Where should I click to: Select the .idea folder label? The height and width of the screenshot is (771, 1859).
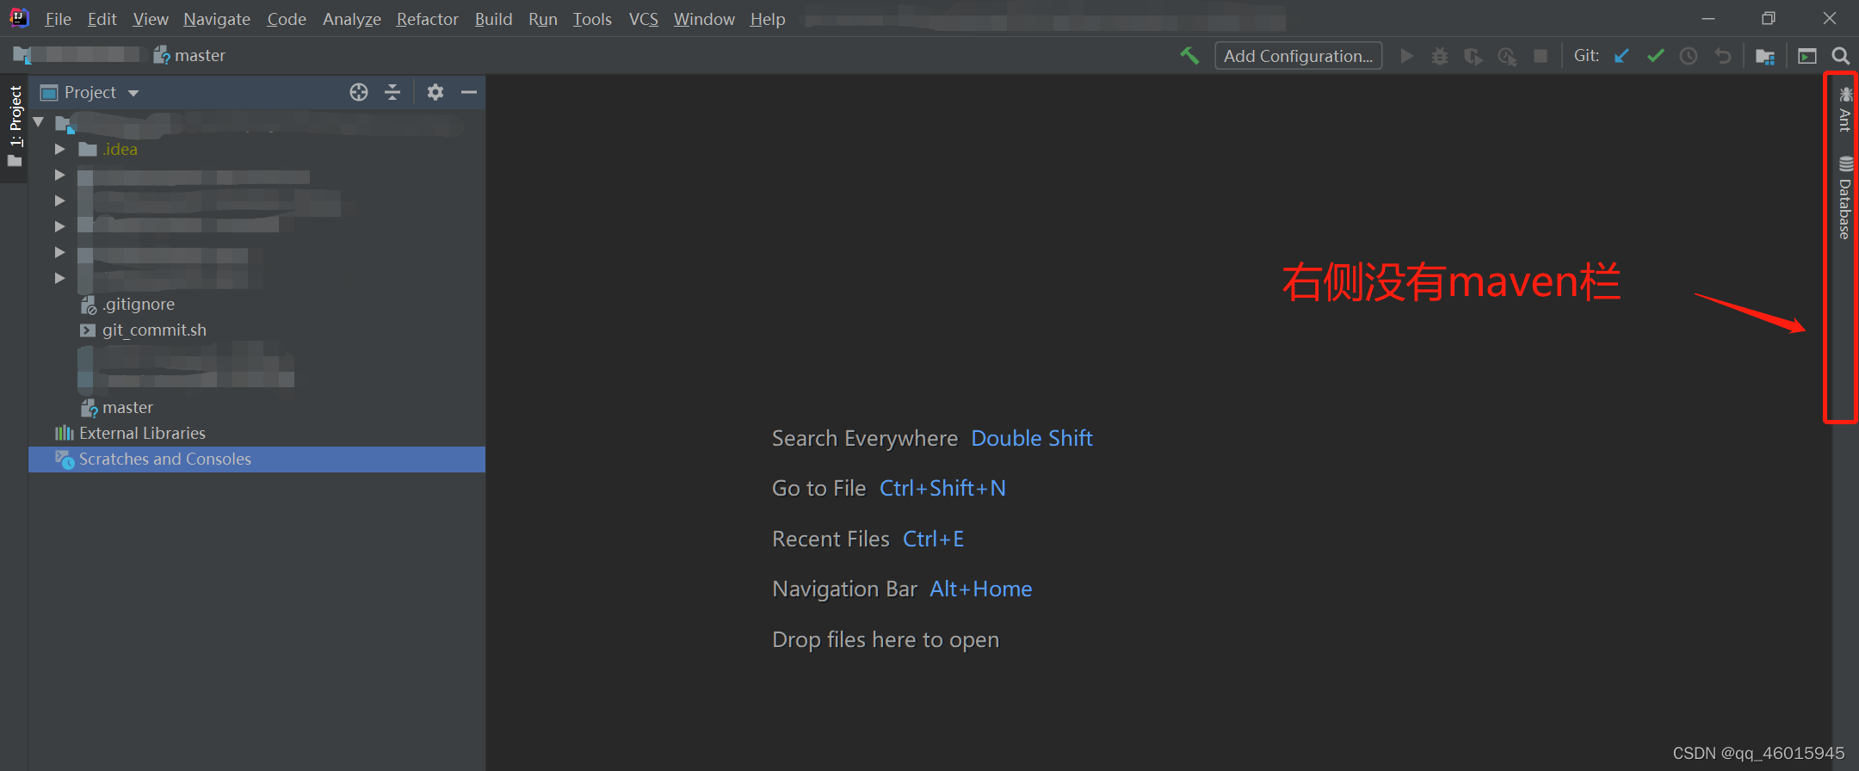point(120,149)
